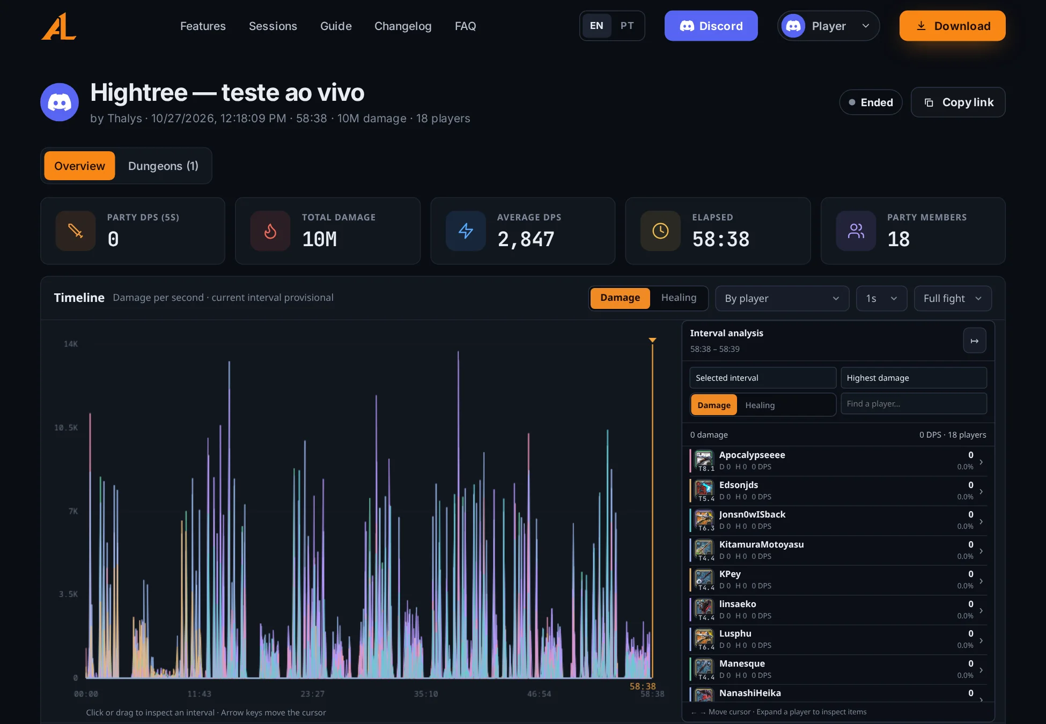Open Sessions in the navigation
Screen dimensions: 1046x724
tap(272, 26)
